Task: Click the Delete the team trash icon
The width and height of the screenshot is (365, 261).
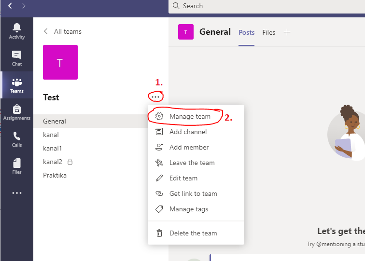Action: point(159,233)
